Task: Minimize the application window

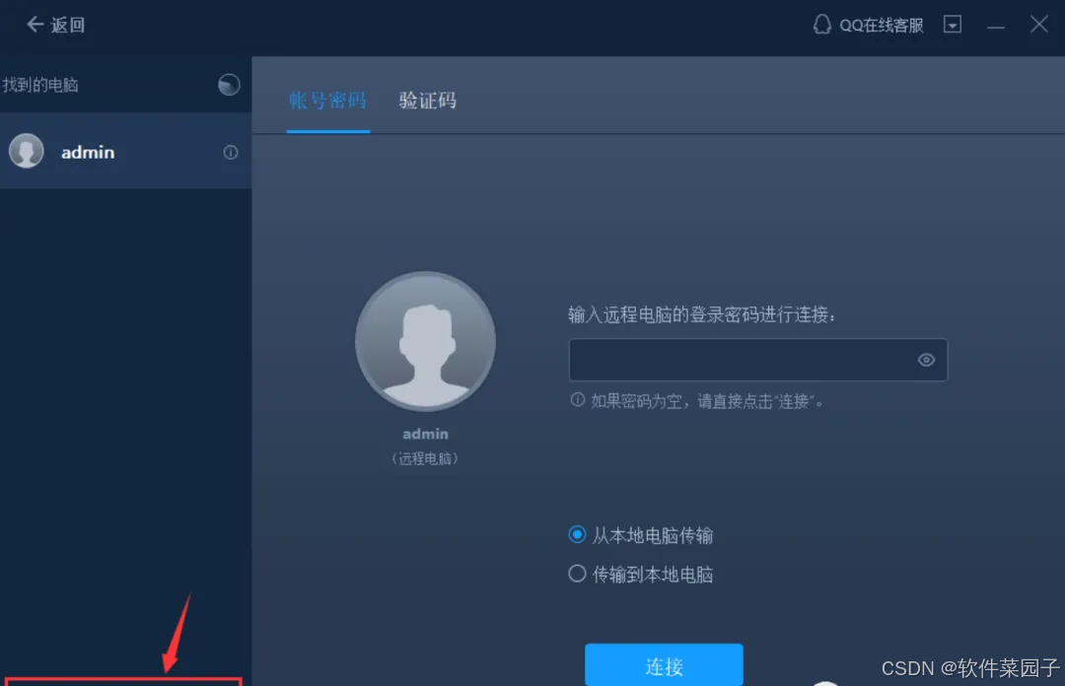Action: [996, 27]
